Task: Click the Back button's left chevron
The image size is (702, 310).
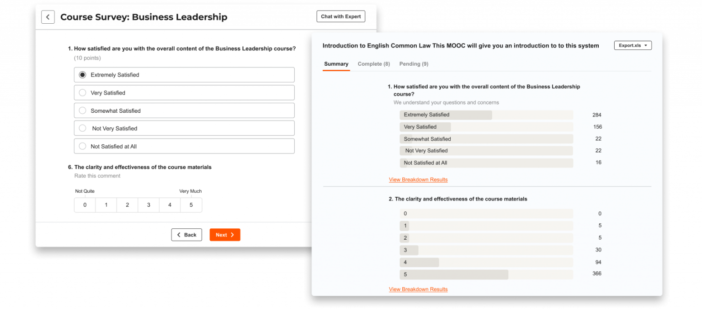Action: tap(179, 235)
